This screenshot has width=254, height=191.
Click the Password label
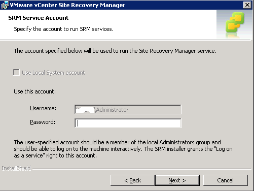click(x=43, y=122)
